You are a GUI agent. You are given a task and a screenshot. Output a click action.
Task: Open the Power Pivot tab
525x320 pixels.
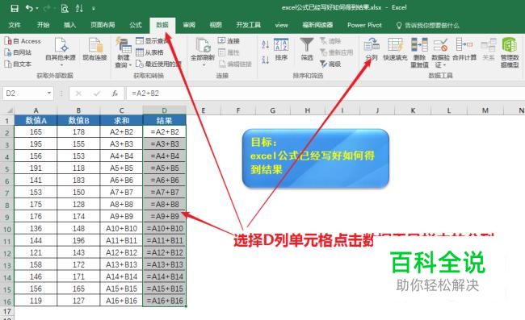pos(364,25)
